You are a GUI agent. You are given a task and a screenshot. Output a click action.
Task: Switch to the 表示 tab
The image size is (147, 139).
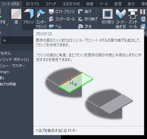pos(131,4)
